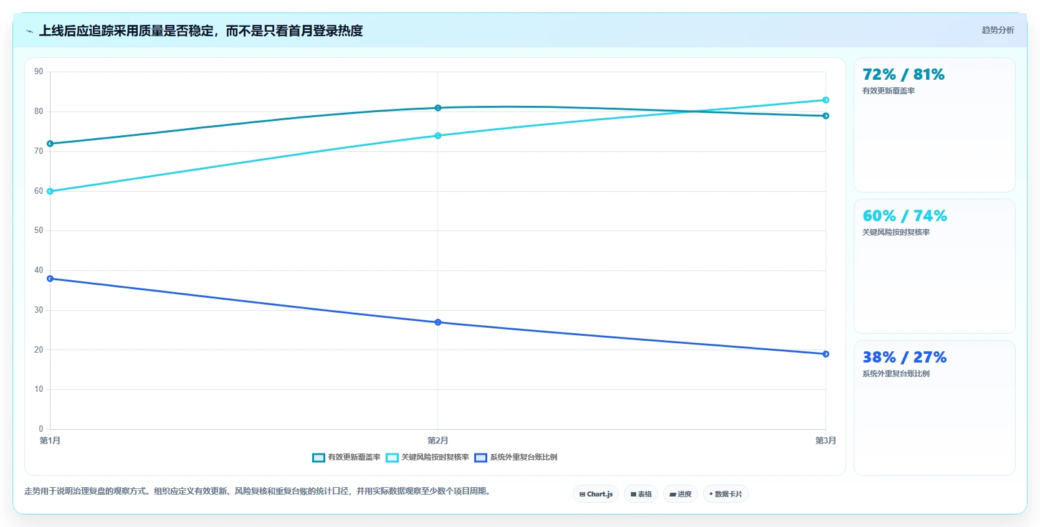Click 有效更新覆盖率 data point at 第1月

coord(50,144)
